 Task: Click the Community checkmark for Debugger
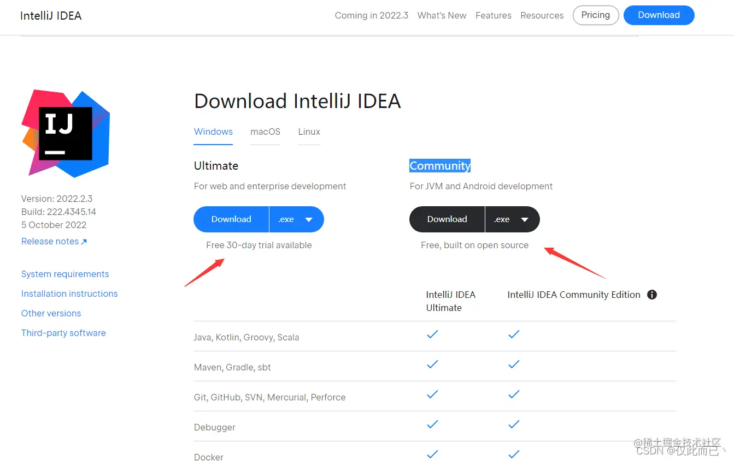[x=514, y=424]
